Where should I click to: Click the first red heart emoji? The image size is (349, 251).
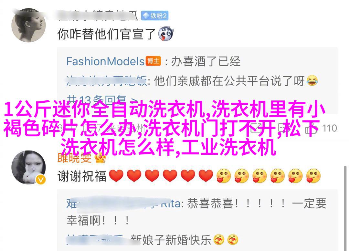(x=116, y=176)
